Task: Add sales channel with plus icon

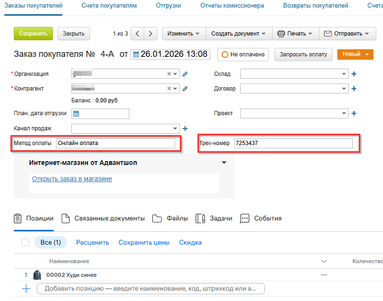Action: click(x=185, y=128)
